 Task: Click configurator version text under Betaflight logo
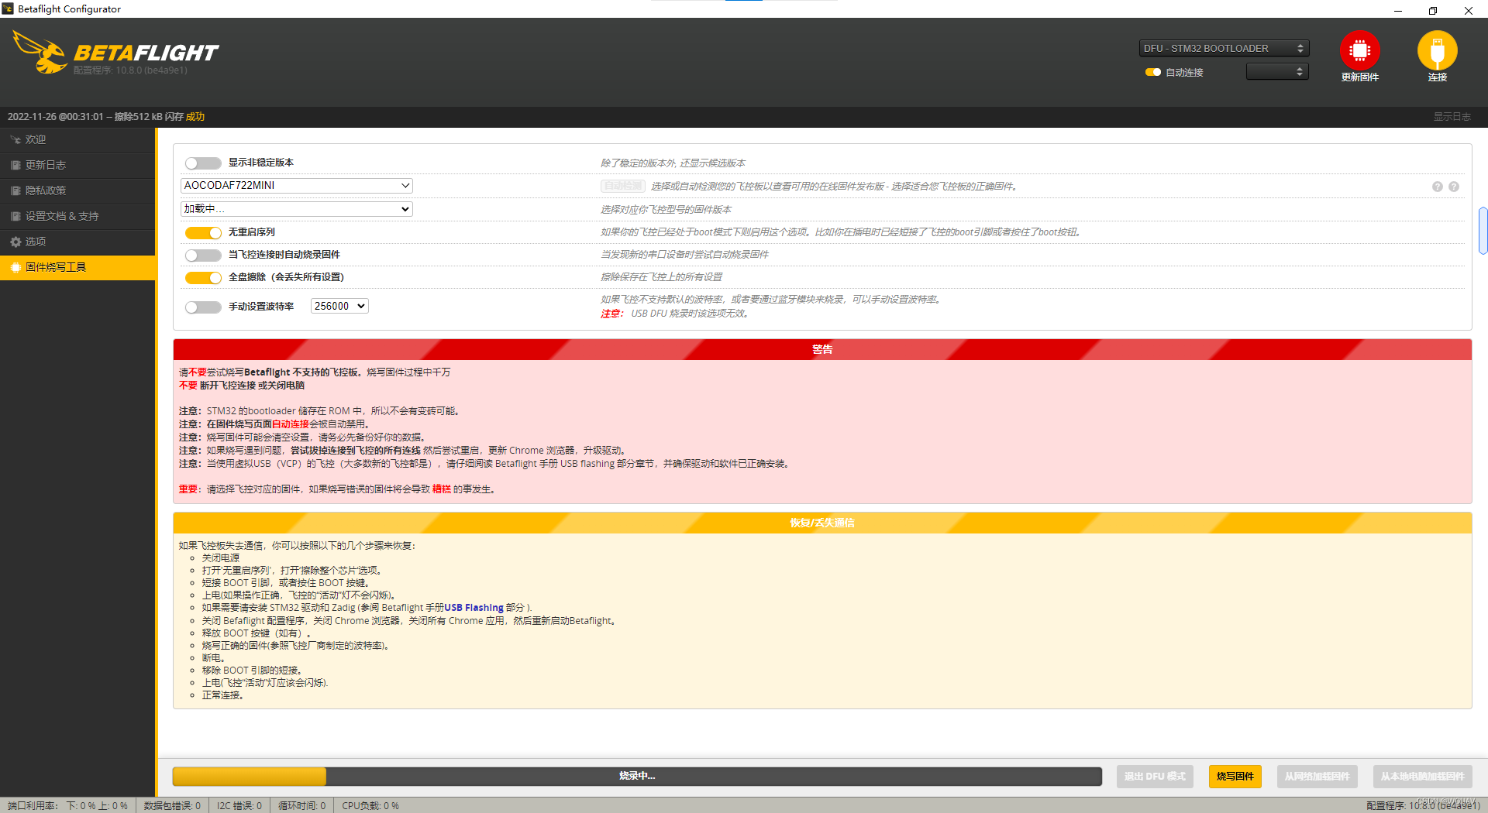point(130,70)
